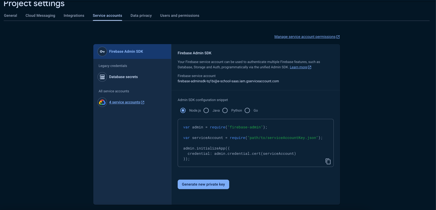Choose the Python radio option
This screenshot has height=210, width=436.
pyautogui.click(x=225, y=110)
